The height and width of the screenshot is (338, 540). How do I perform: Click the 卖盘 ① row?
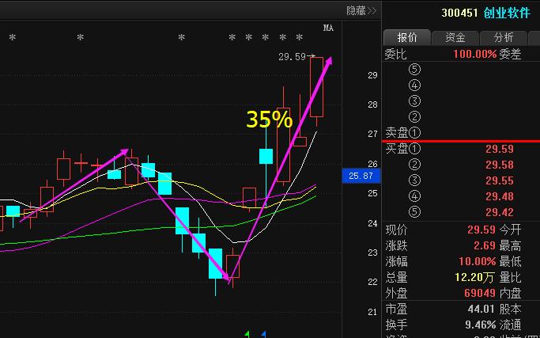point(404,133)
